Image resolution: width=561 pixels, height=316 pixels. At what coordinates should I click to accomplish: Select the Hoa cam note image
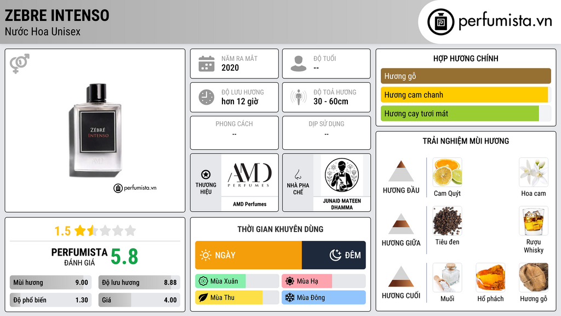click(534, 172)
